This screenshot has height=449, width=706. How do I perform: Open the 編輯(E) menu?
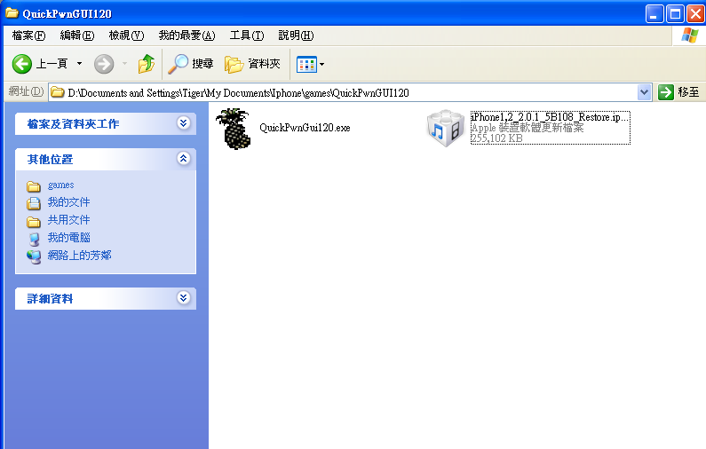(x=77, y=35)
